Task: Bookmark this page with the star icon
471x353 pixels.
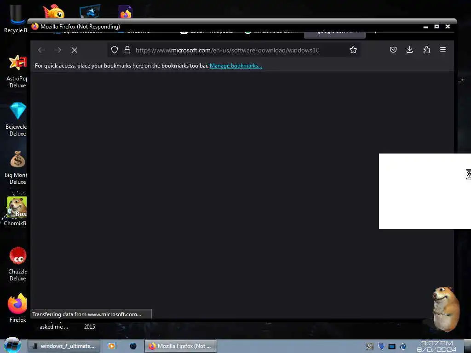Action: tap(353, 50)
